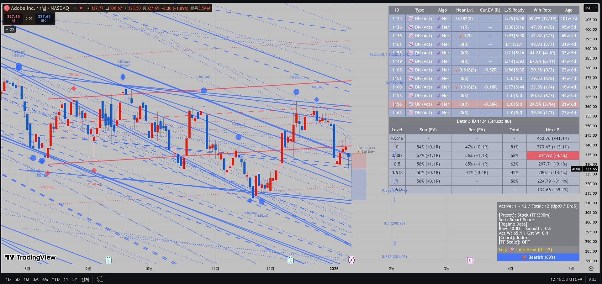Click the pink approximate-equal data status icon
Viewport: 602px width, 284px height.
[x=81, y=8]
